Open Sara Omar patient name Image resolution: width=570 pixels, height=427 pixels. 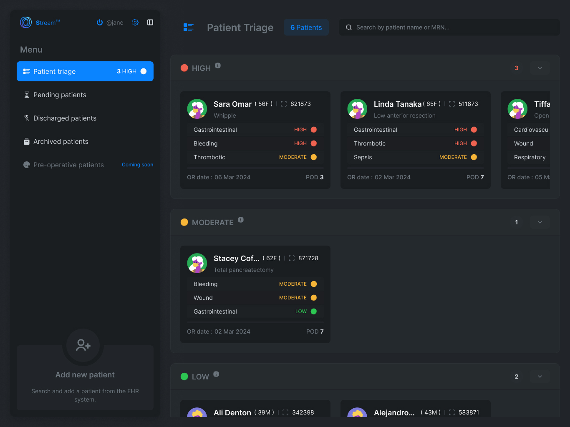click(232, 104)
